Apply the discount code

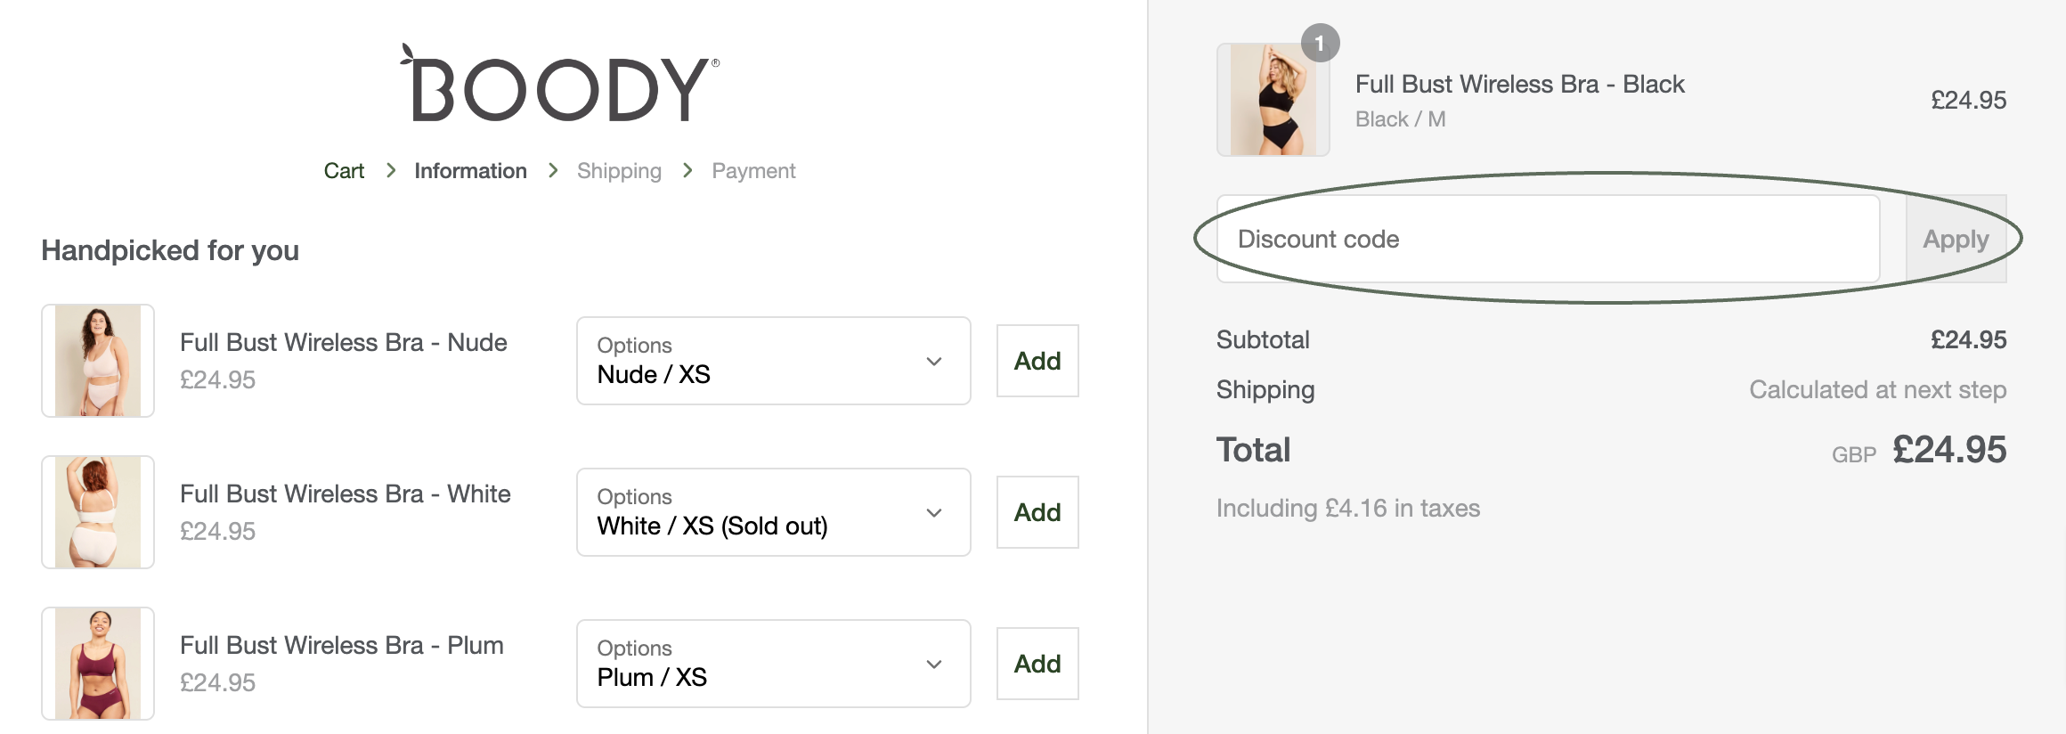pyautogui.click(x=1956, y=239)
